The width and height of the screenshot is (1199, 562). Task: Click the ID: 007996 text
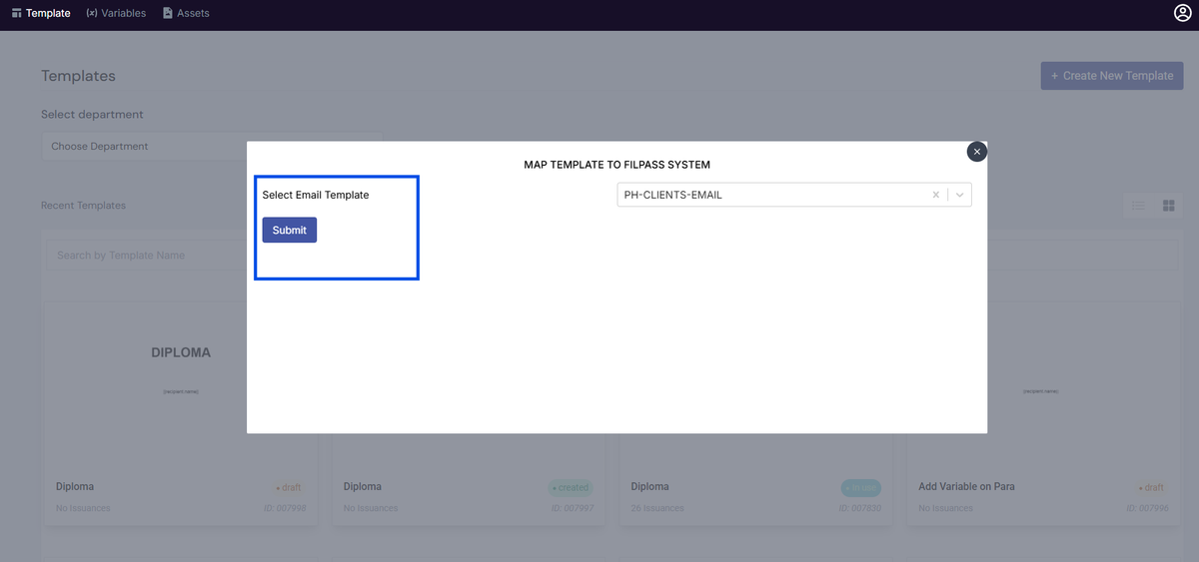(x=1147, y=508)
